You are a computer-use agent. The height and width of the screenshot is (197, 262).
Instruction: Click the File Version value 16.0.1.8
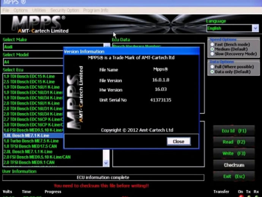click(161, 80)
